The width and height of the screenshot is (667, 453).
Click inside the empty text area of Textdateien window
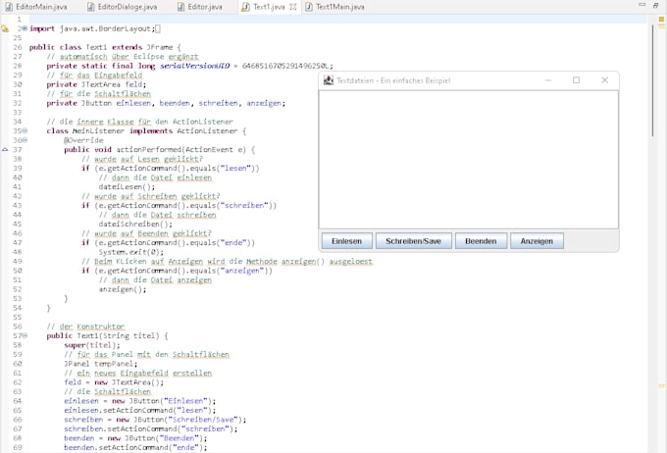click(468, 160)
